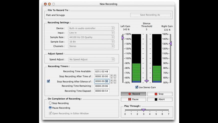Viewport: 218px width, 123px height.
Task: Open the Speed Adjust dropdown
Action: tap(91, 59)
